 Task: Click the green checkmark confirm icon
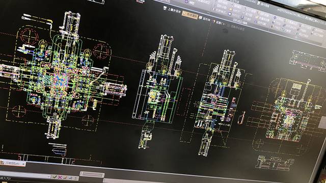pos(55,177)
